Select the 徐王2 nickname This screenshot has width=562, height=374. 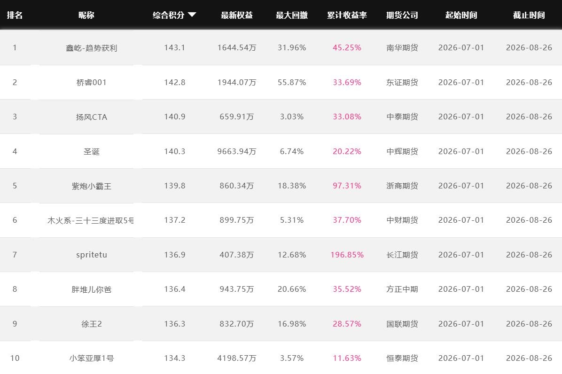click(x=92, y=324)
